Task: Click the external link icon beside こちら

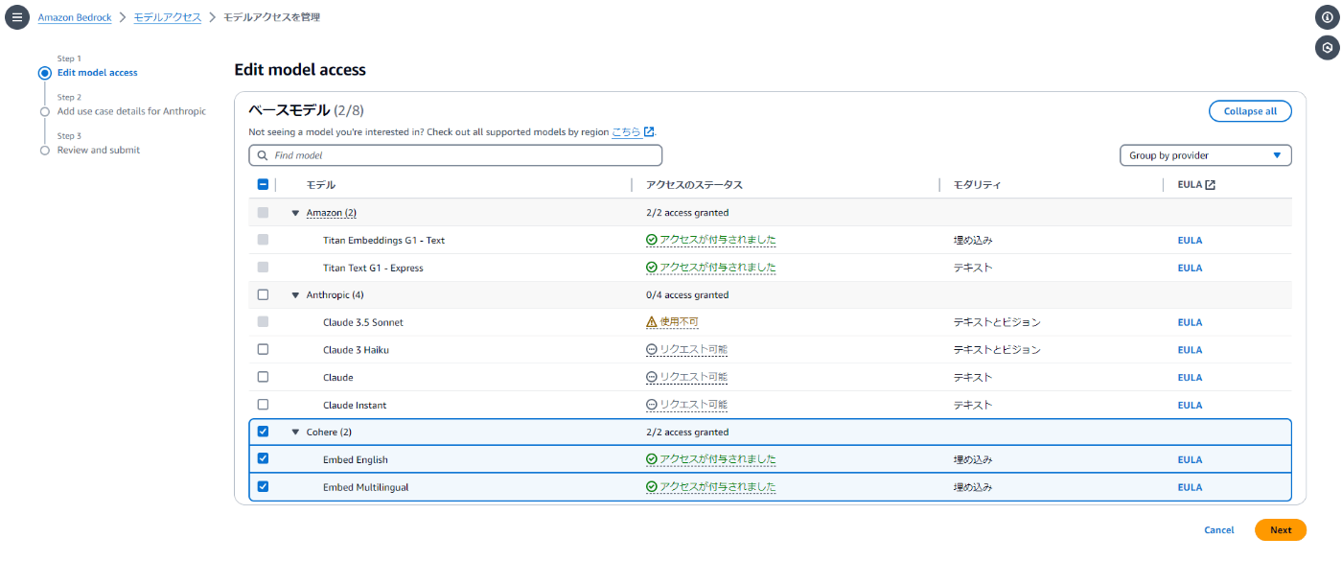Action: 649,131
